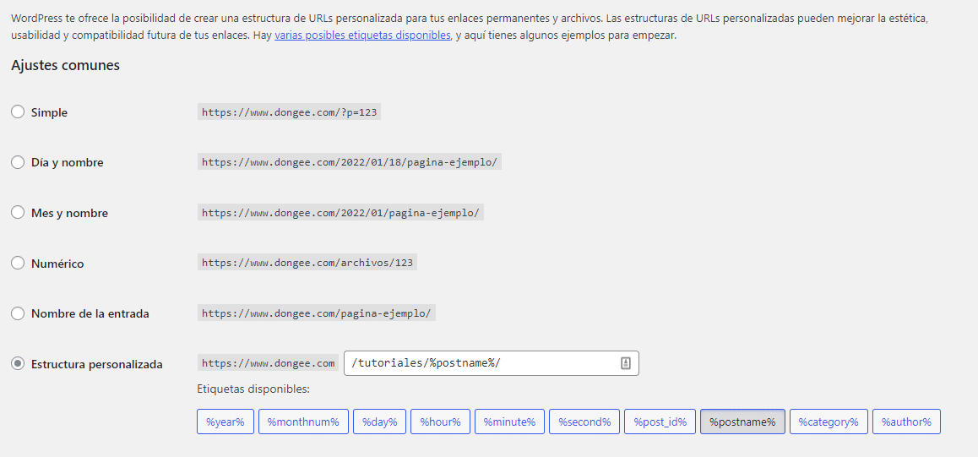Insert the %category% tag
Viewport: 978px width, 457px height.
point(829,422)
